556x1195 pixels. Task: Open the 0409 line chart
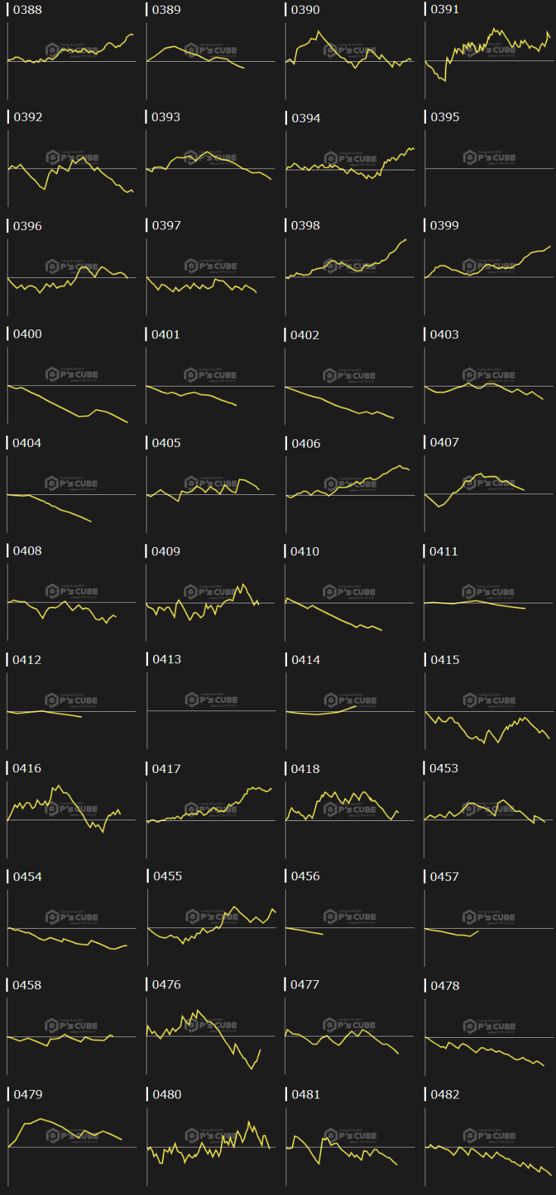(211, 603)
